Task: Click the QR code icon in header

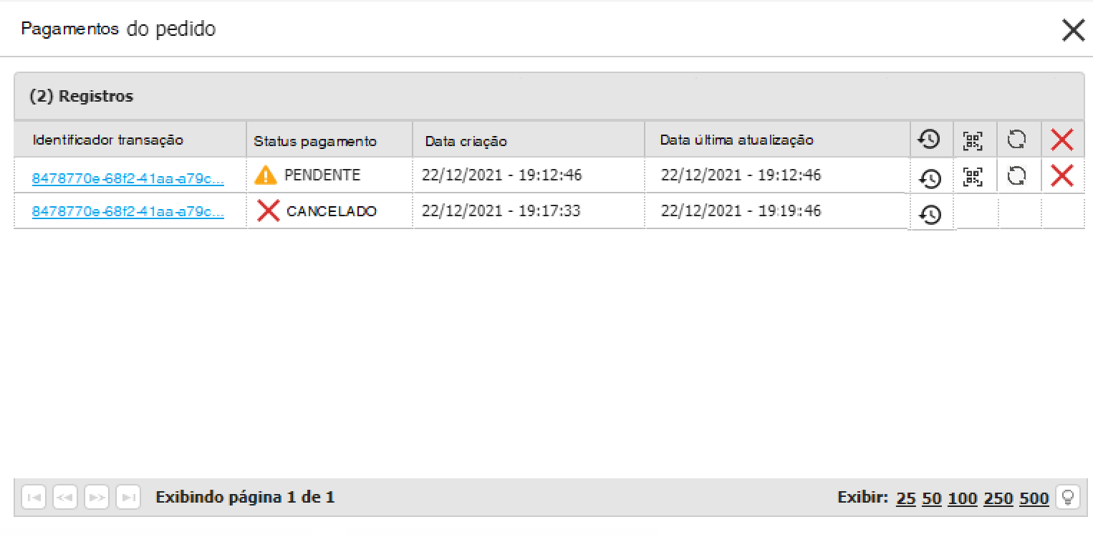Action: click(x=973, y=140)
